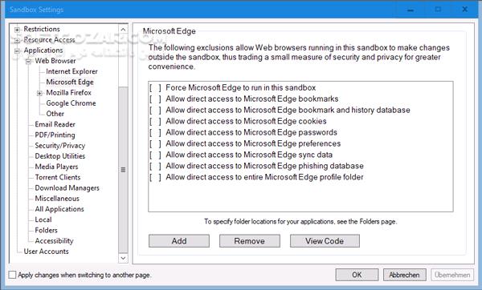
Task: Select the Local tree item
Action: click(43, 220)
